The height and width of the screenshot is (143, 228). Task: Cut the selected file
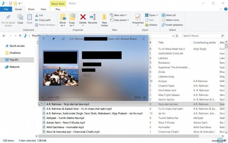tap(39, 15)
